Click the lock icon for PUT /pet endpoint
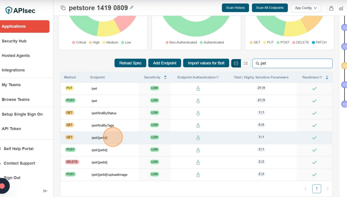The height and width of the screenshot is (197, 347). click(198, 88)
